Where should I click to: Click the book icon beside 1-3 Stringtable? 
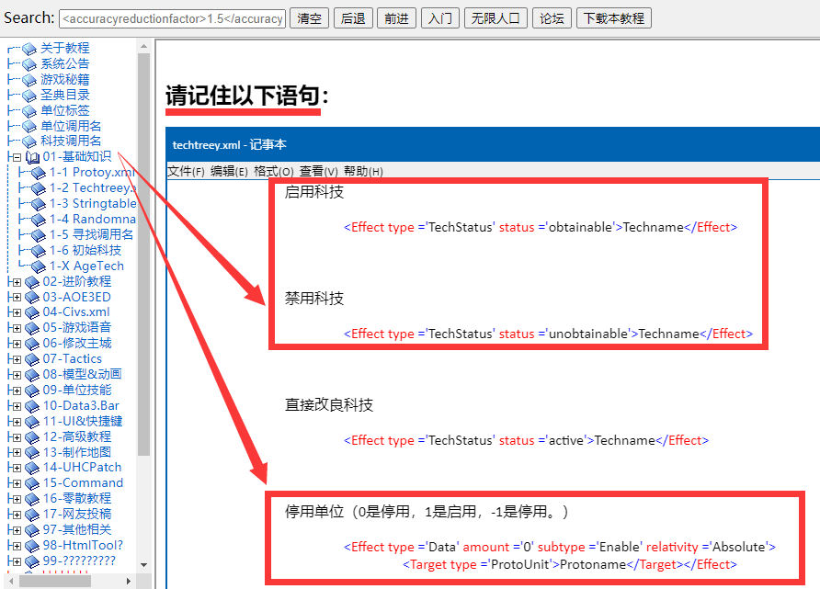click(x=39, y=204)
